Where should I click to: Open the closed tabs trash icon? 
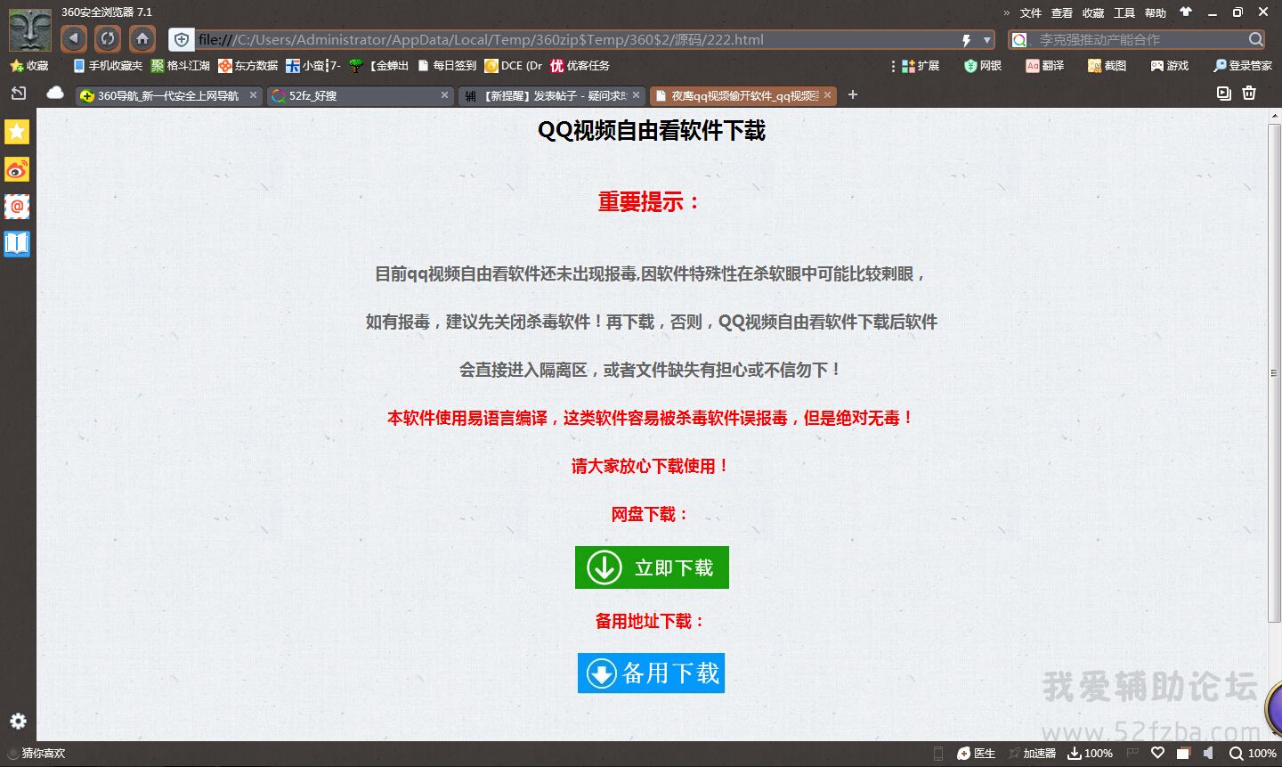tap(1249, 94)
